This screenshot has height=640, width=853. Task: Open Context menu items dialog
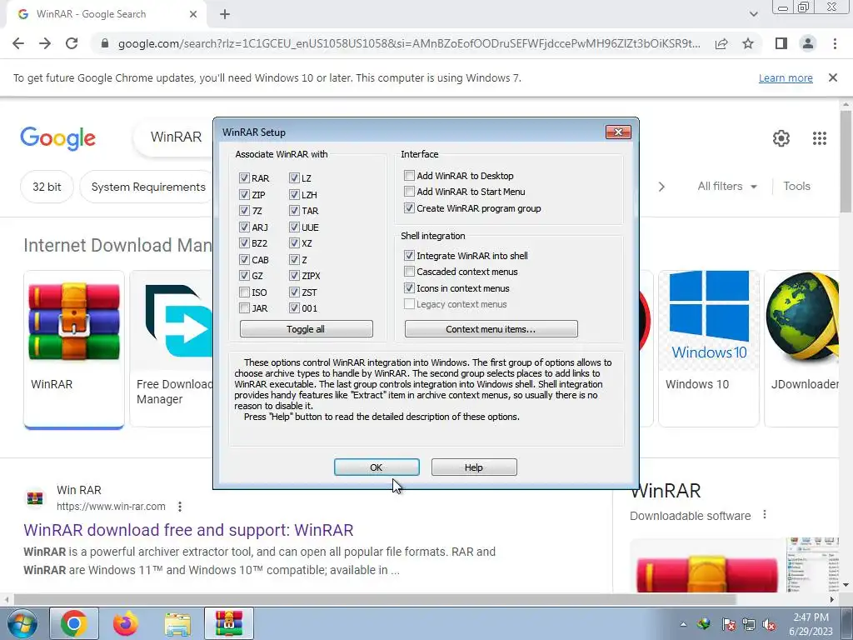491,328
